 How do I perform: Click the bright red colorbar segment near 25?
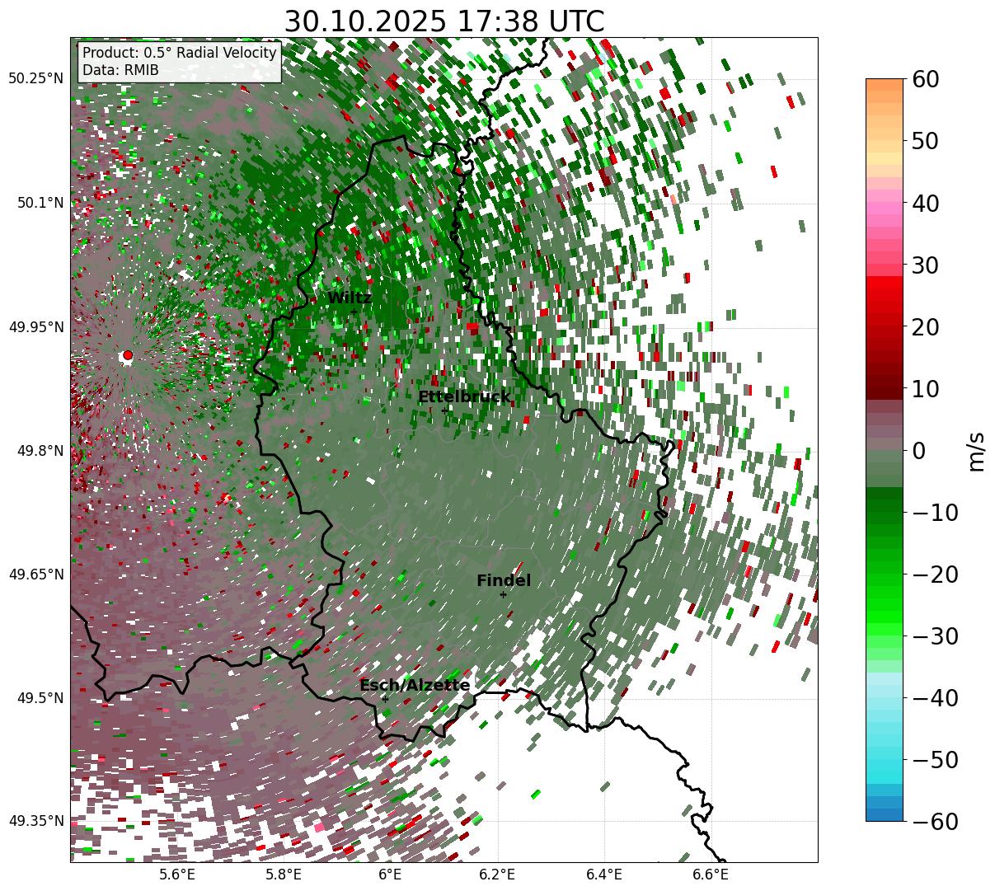click(885, 294)
